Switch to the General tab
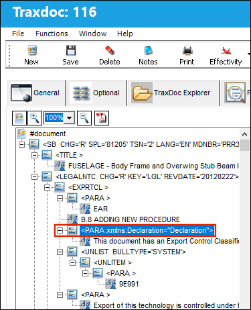The image size is (251, 310). point(37,93)
